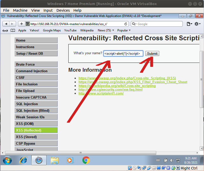Click the VirtualBox USB devices status icon
This screenshot has width=204, height=171.
[149, 168]
